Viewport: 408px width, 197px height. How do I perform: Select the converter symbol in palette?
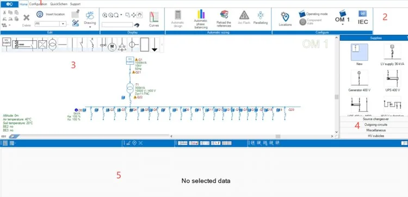(x=42, y=45)
